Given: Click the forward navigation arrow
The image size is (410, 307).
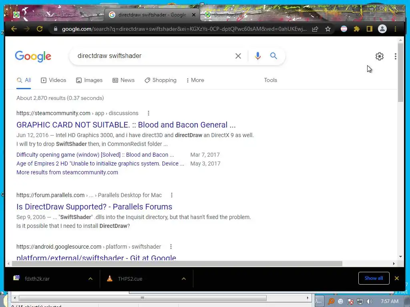Looking at the screenshot, I should (27, 29).
